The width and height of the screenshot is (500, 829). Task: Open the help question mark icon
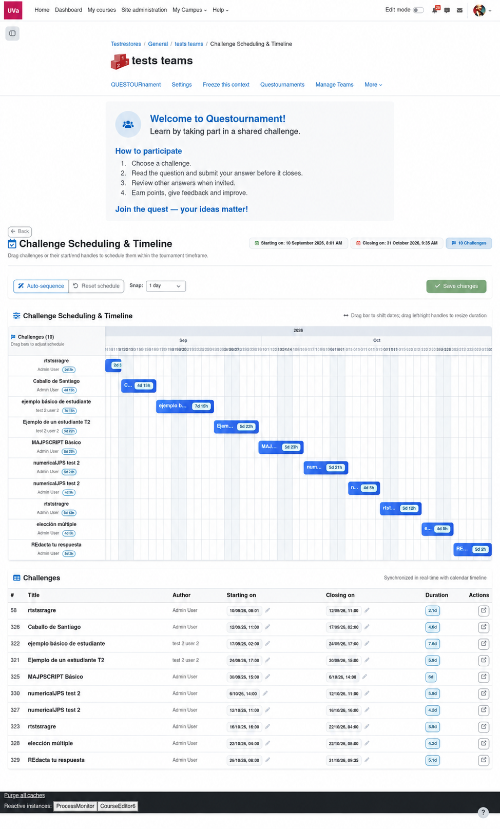tap(483, 813)
